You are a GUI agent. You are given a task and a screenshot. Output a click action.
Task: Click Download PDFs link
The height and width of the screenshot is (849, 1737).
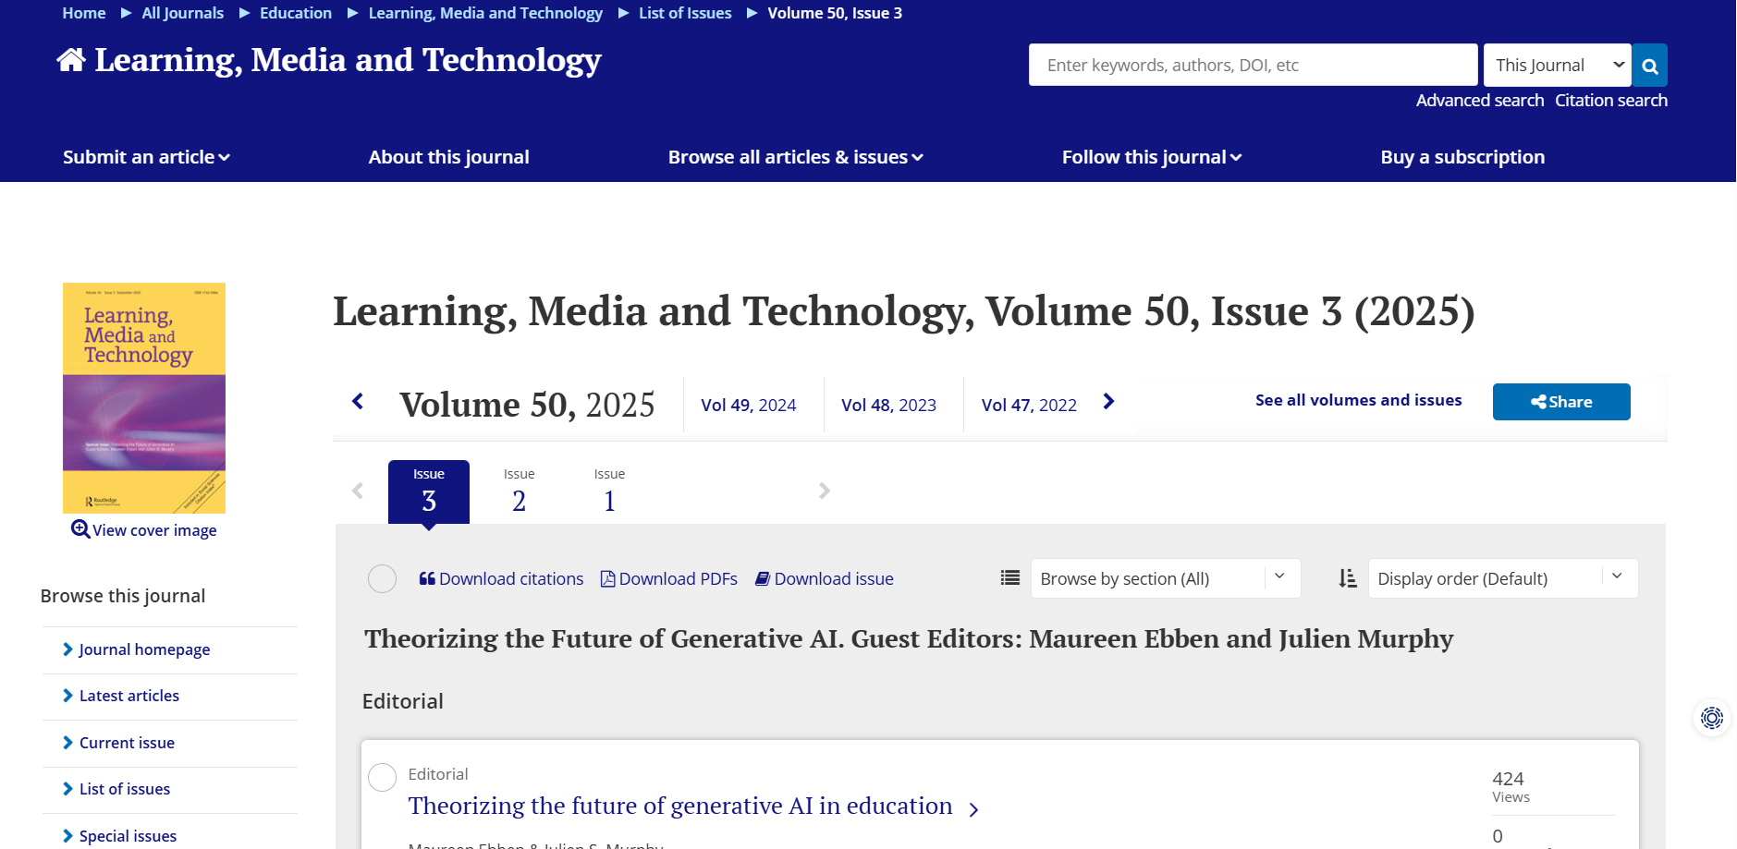coord(669,578)
